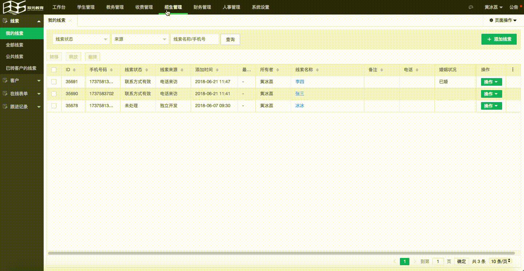Click the horizontal scrollbar below the table

(281, 253)
